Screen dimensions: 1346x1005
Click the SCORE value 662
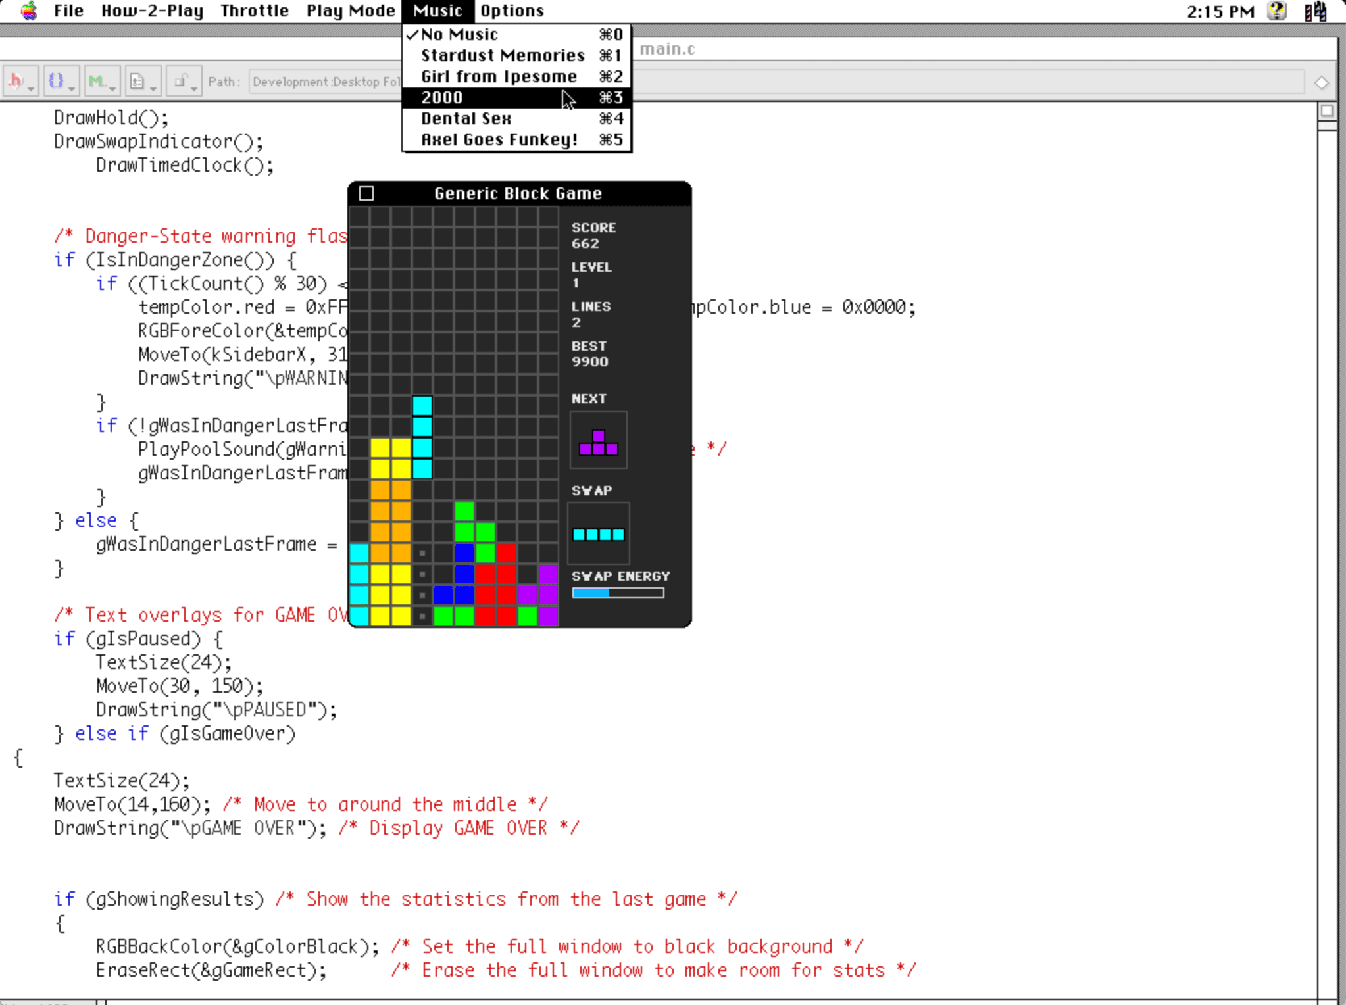pos(585,243)
